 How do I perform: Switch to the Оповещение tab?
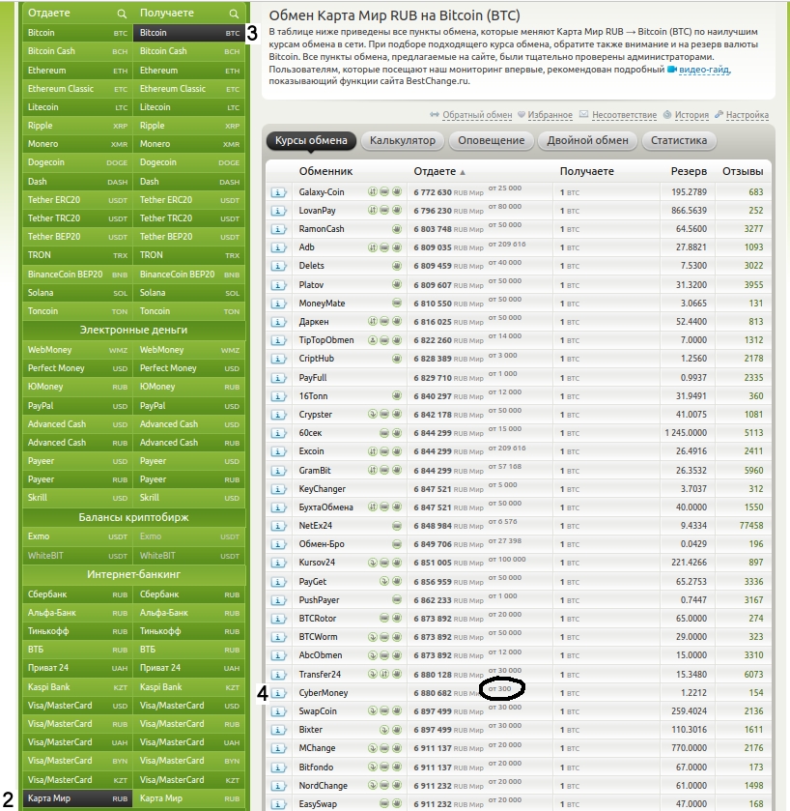point(492,141)
